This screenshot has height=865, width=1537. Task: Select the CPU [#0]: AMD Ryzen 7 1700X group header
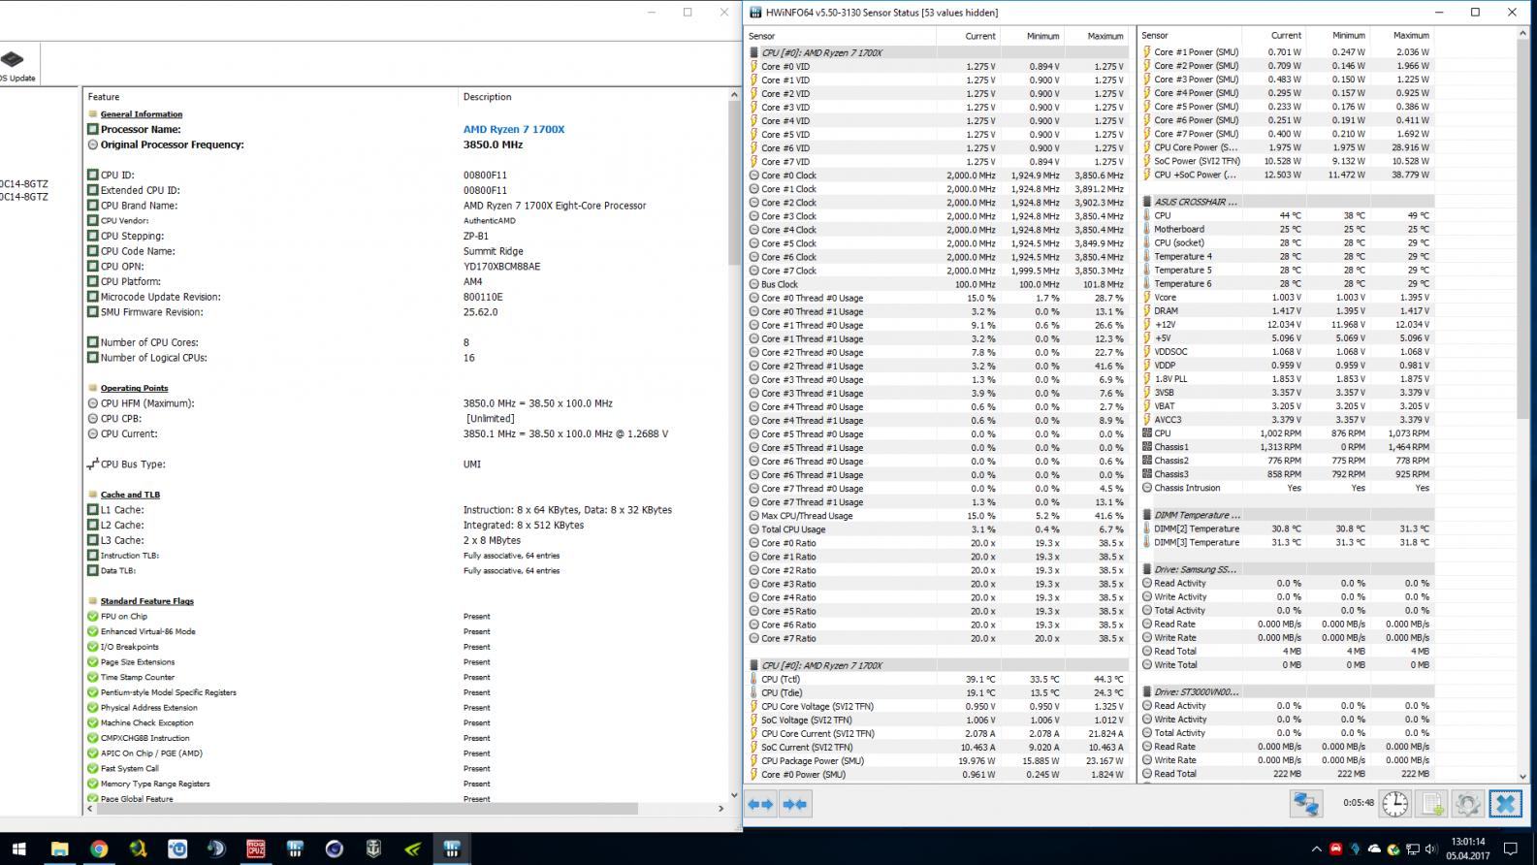(x=938, y=52)
